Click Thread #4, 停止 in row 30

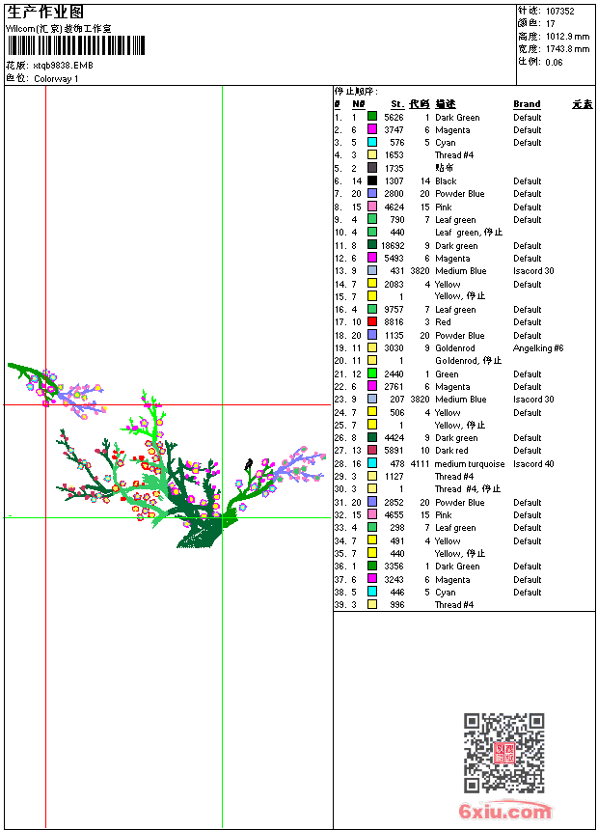[x=468, y=489]
